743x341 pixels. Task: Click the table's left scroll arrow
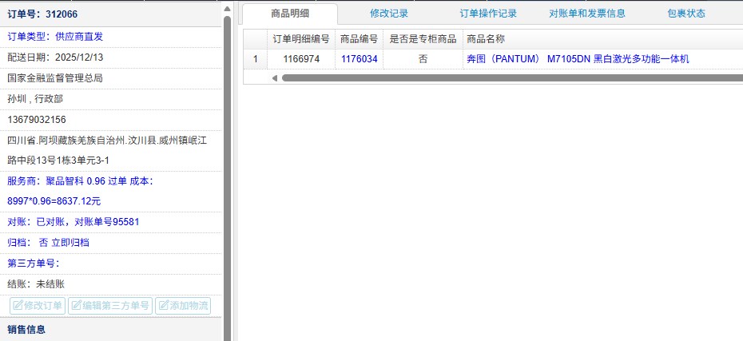click(x=275, y=78)
